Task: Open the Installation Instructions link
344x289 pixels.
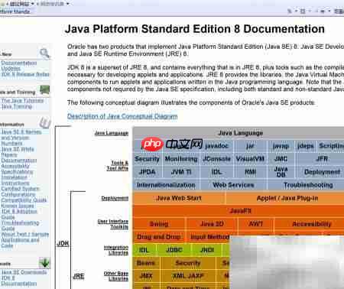Action: point(15,180)
